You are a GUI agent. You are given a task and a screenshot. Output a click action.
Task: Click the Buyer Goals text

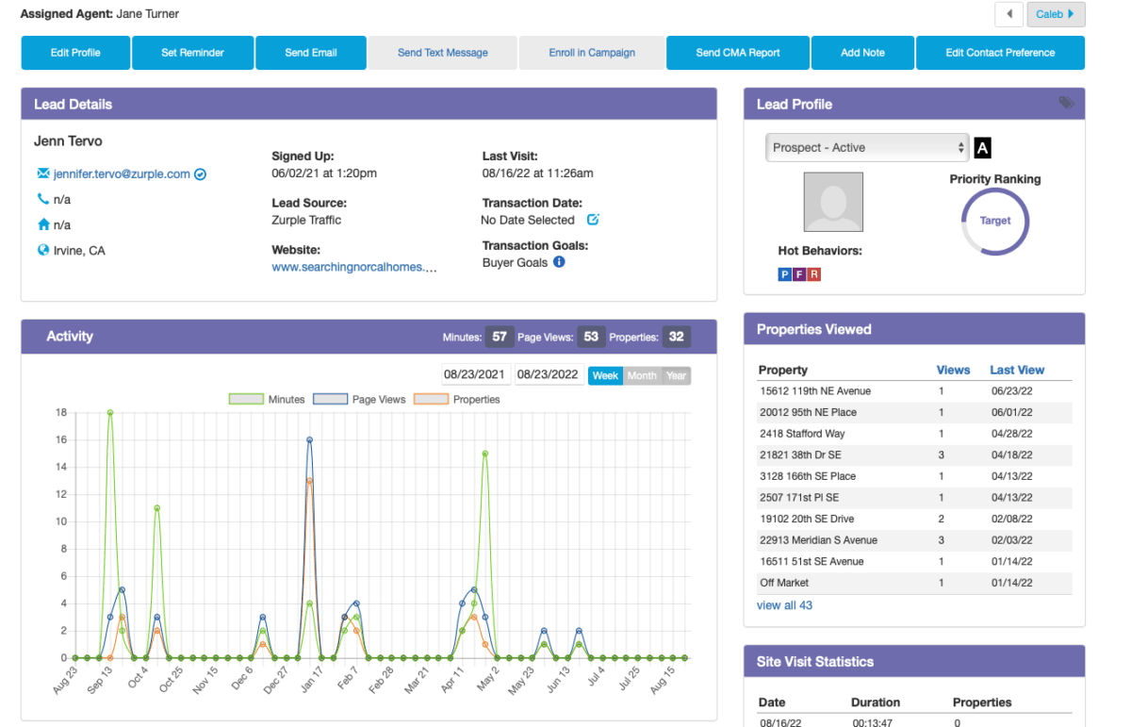(515, 263)
